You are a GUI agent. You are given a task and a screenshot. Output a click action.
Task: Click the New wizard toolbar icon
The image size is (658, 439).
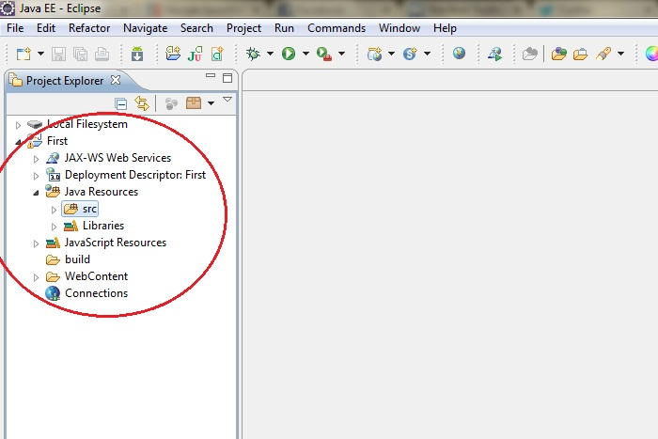point(23,55)
